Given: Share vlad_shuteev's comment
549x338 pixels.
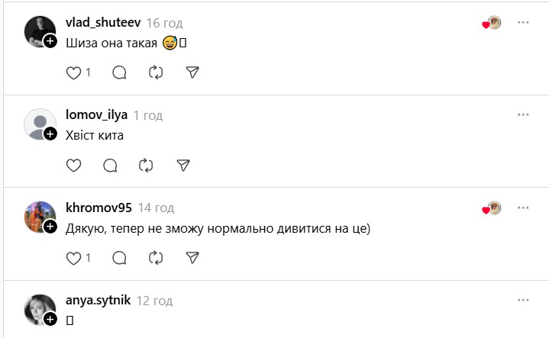Looking at the screenshot, I should 192,72.
